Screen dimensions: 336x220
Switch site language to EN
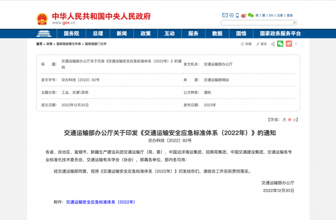[271, 15]
